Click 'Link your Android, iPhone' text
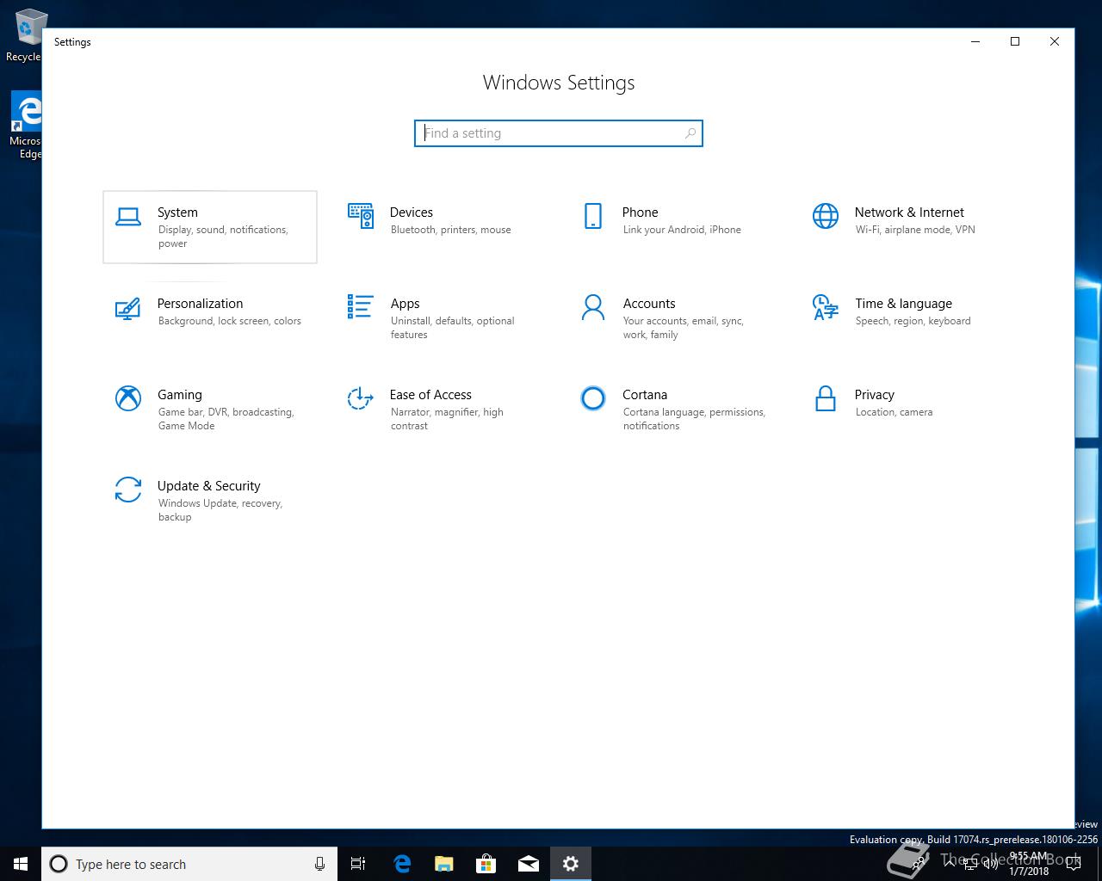The image size is (1102, 881). tap(682, 230)
